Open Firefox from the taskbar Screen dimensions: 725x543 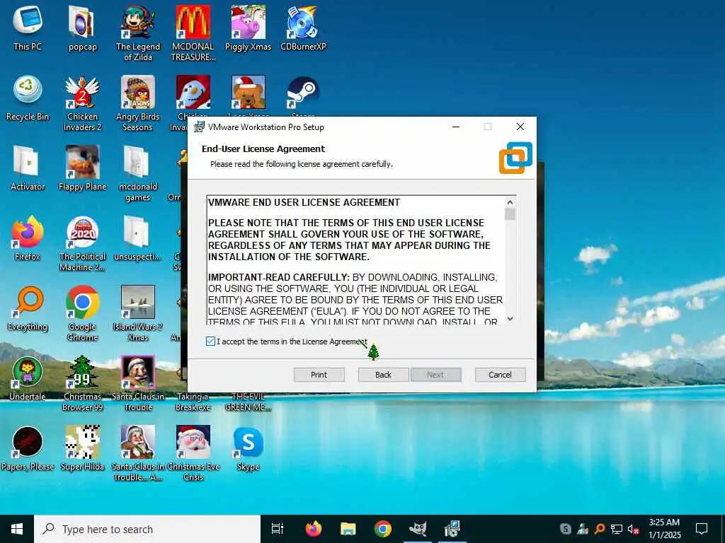[314, 529]
